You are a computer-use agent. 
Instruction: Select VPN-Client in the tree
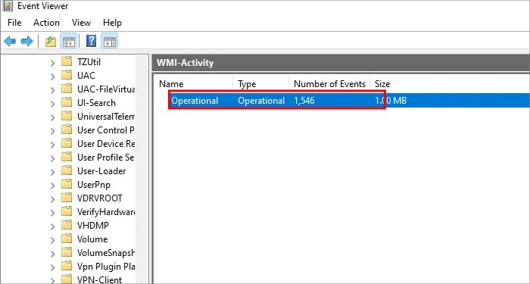(100, 279)
